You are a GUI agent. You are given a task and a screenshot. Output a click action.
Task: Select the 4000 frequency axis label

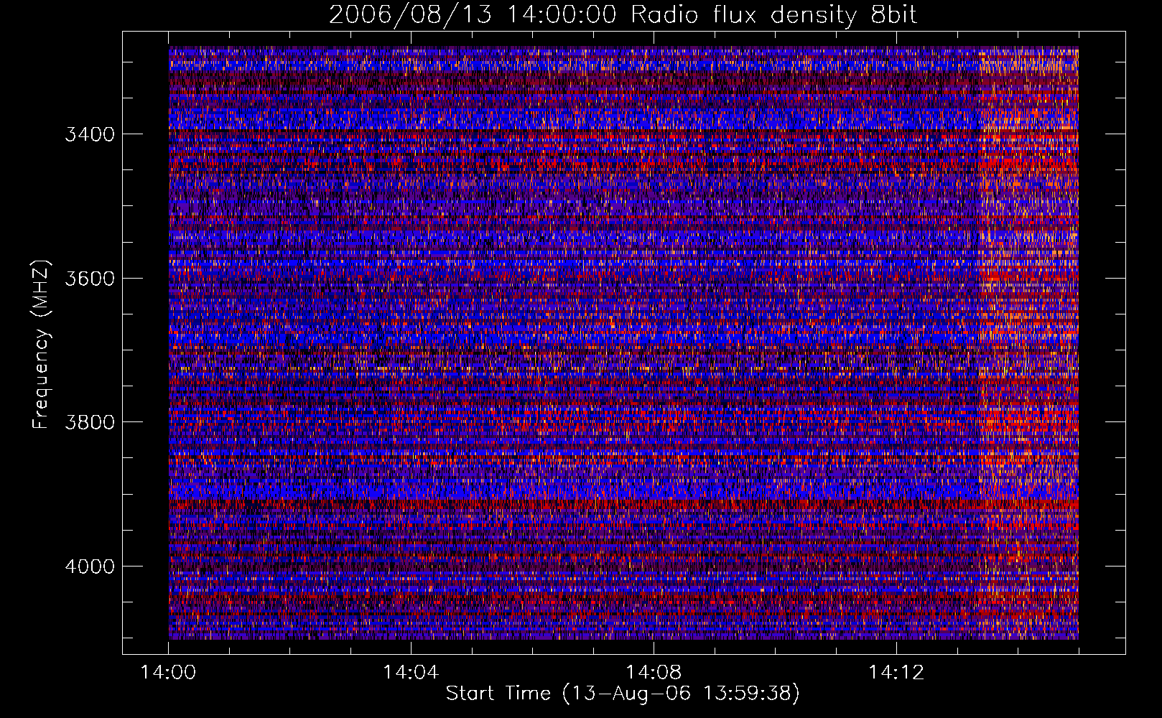tap(89, 567)
